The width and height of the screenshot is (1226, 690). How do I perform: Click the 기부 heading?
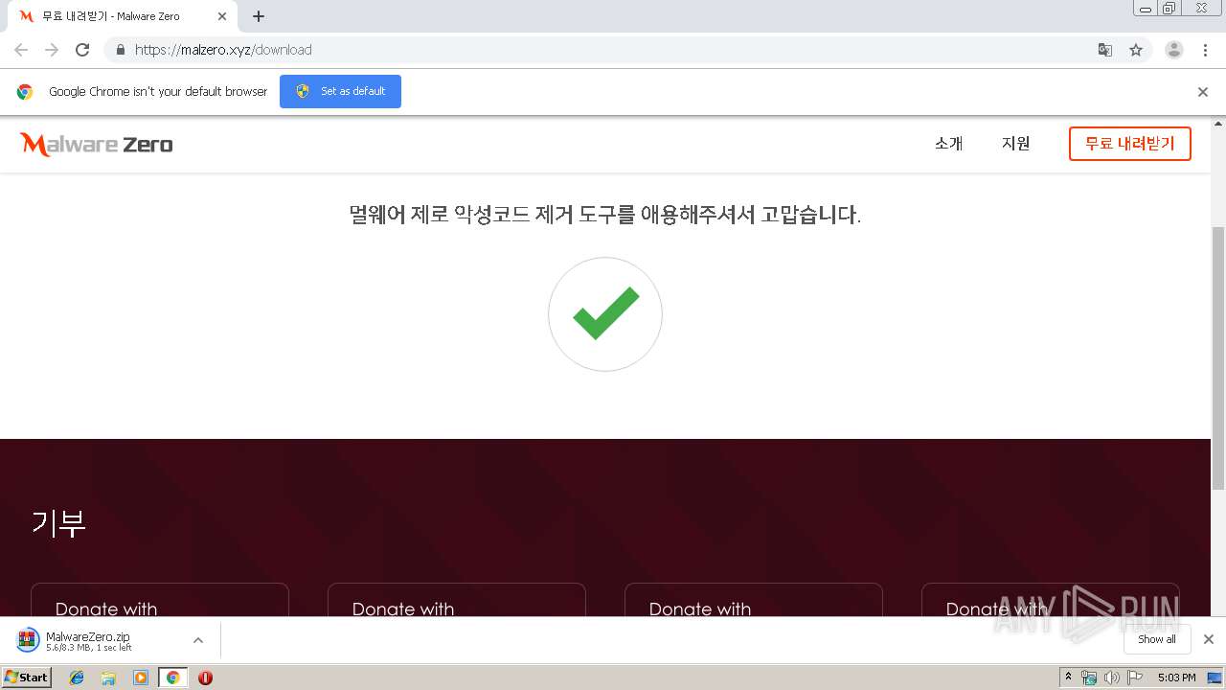pyautogui.click(x=59, y=523)
